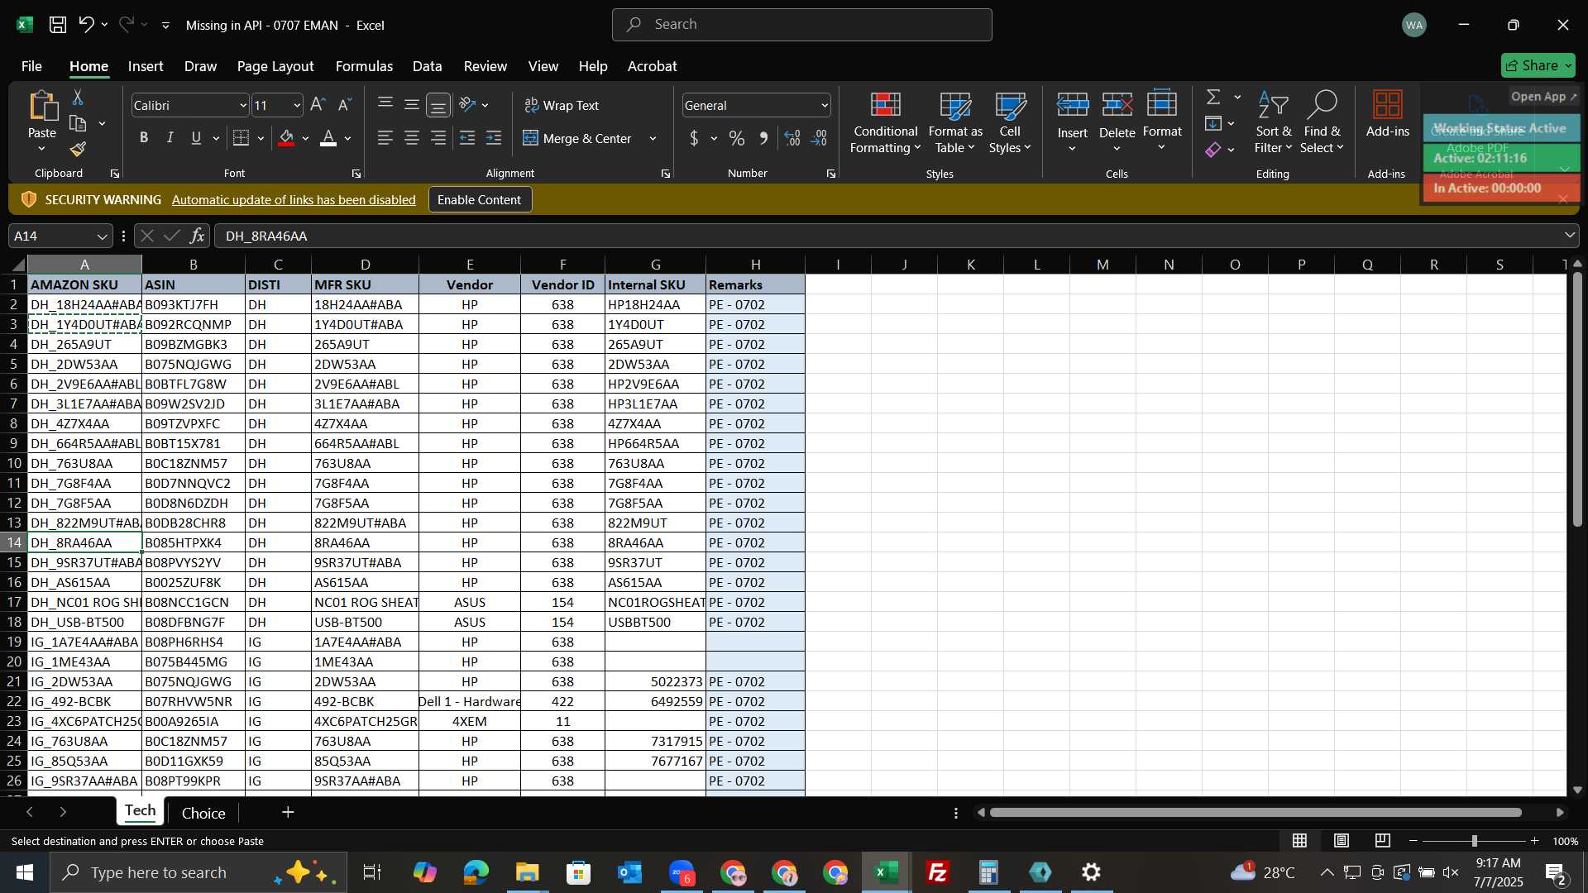Open the Formulas ribbon tab

(364, 66)
